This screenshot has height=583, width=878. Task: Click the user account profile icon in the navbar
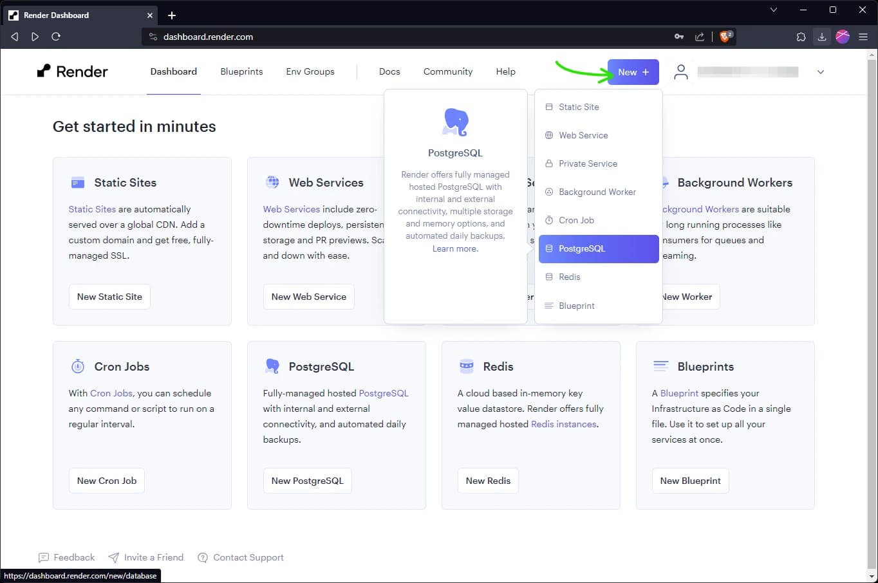coord(680,71)
